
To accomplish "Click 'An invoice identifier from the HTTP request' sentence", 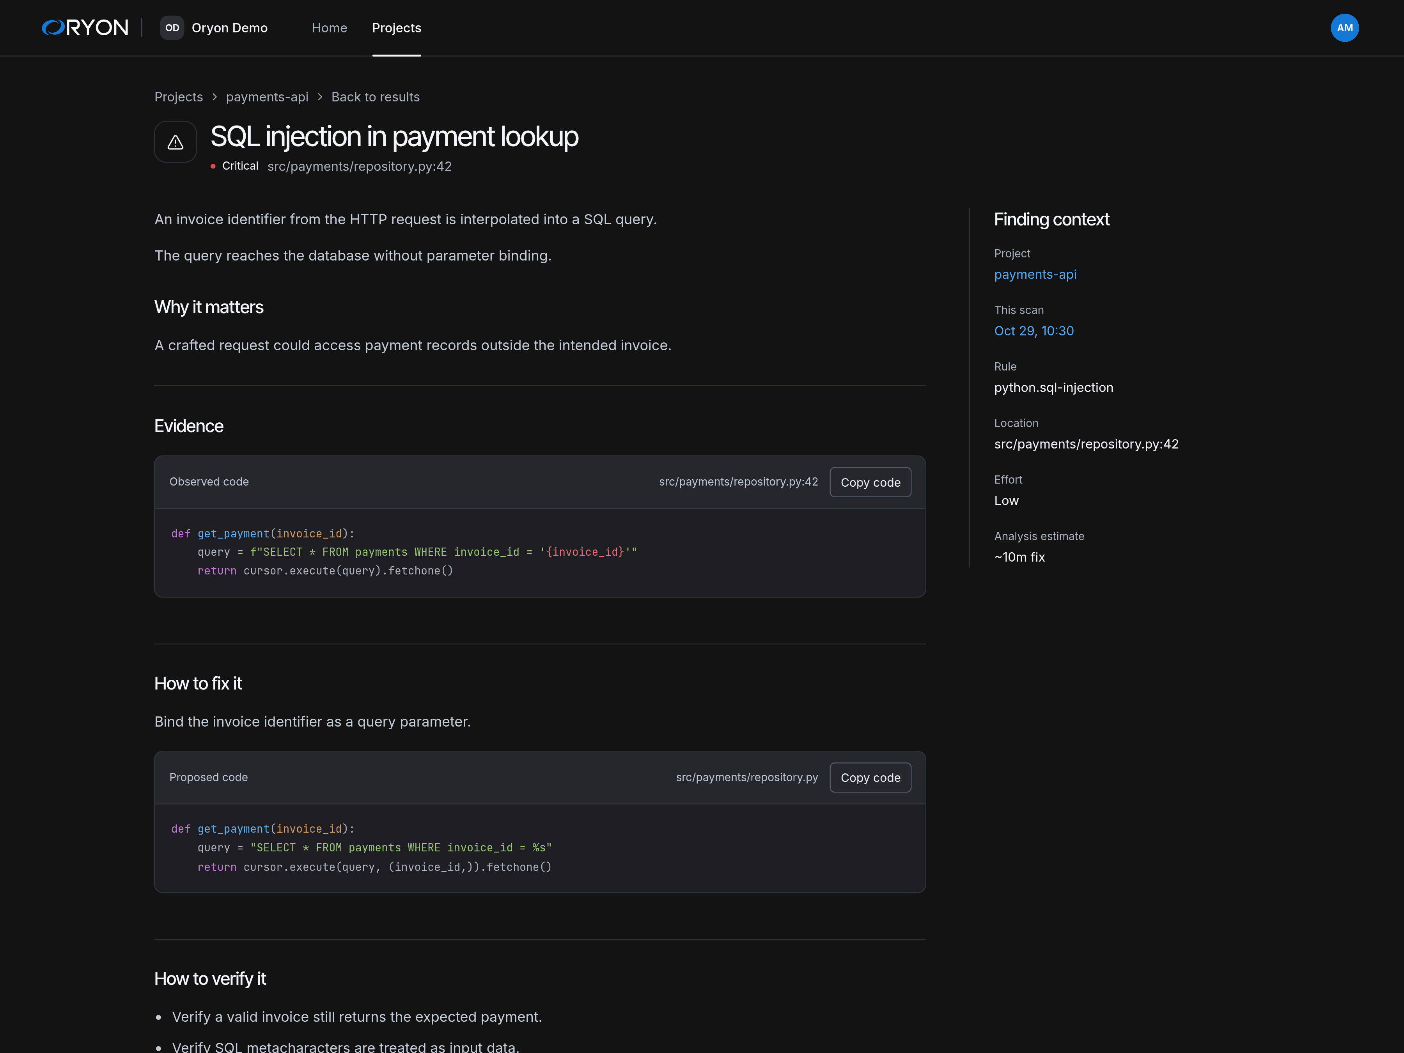I will click(406, 220).
